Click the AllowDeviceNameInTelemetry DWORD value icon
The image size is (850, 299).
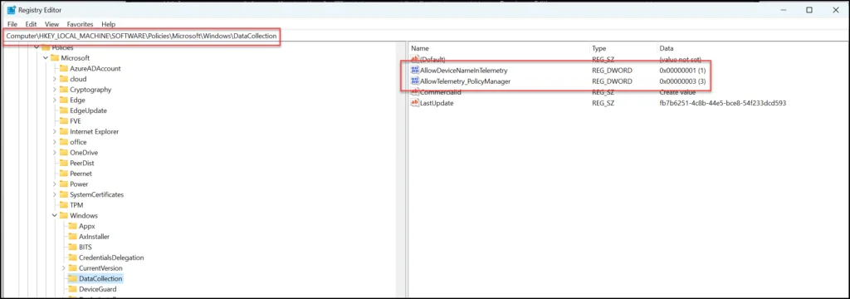(415, 71)
